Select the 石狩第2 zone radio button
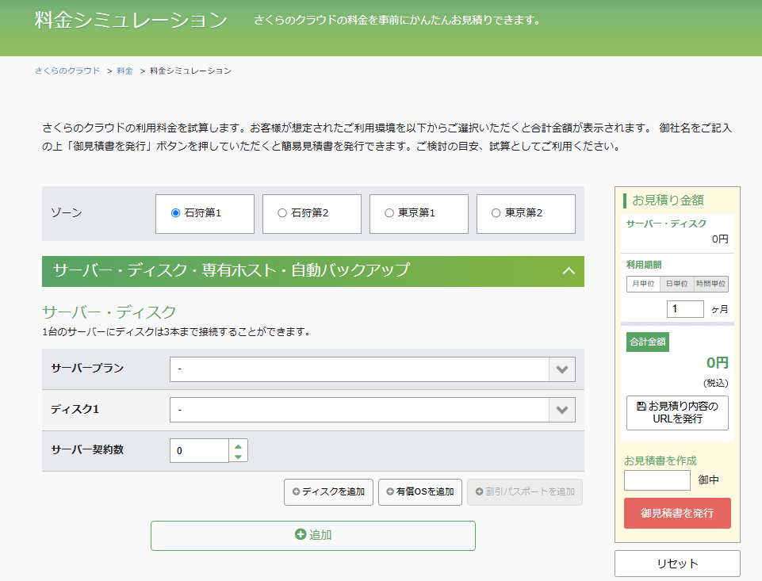 [x=282, y=213]
